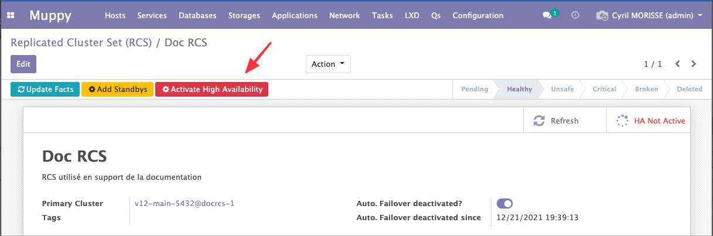Click the Update Facts button

[45, 89]
